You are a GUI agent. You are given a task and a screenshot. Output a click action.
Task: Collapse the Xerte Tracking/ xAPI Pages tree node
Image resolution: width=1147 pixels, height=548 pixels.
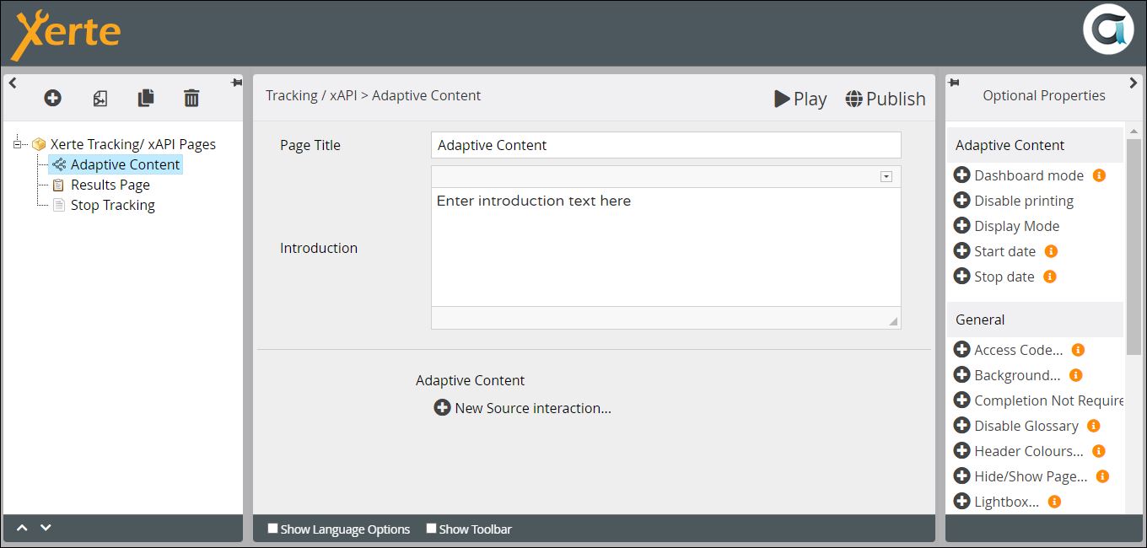point(18,144)
